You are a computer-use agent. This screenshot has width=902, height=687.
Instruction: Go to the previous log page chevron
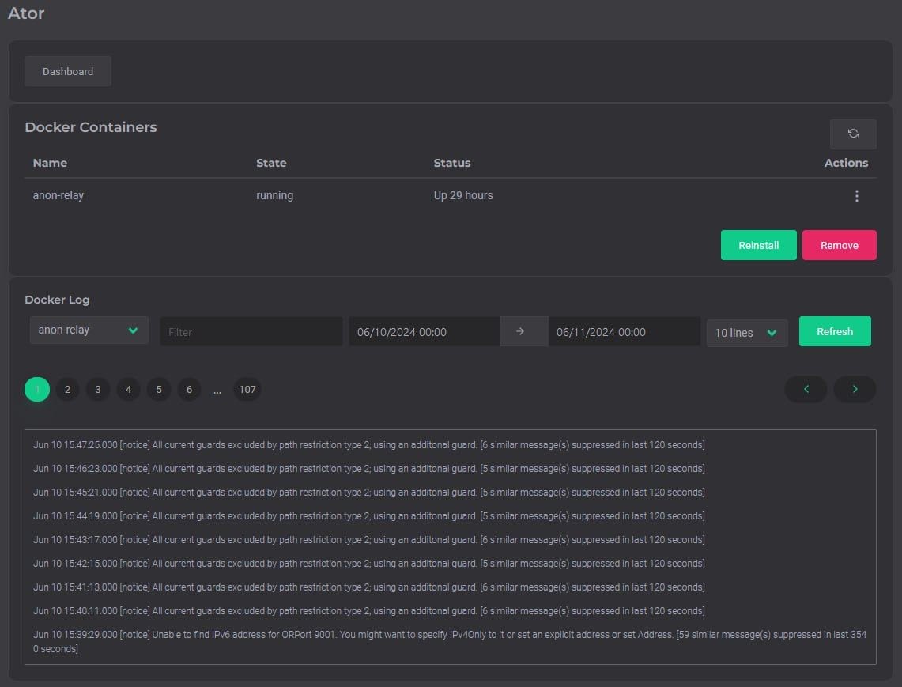tap(806, 389)
